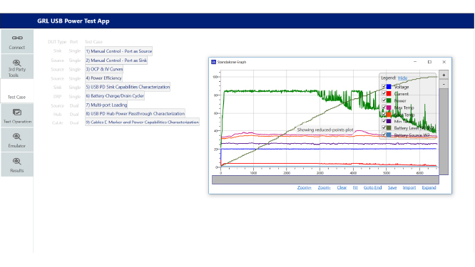Expand the graph using the Expand link
The height and width of the screenshot is (267, 475).
click(x=429, y=187)
